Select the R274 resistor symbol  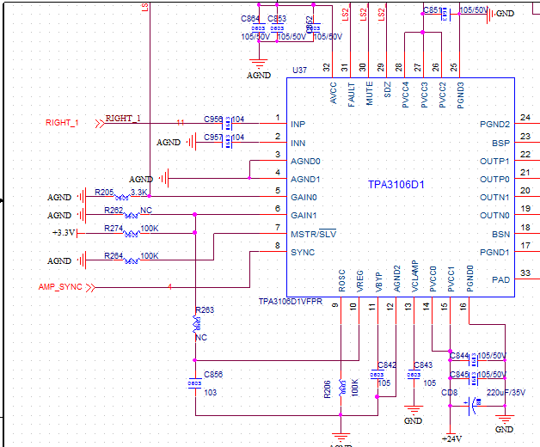pyautogui.click(x=132, y=234)
